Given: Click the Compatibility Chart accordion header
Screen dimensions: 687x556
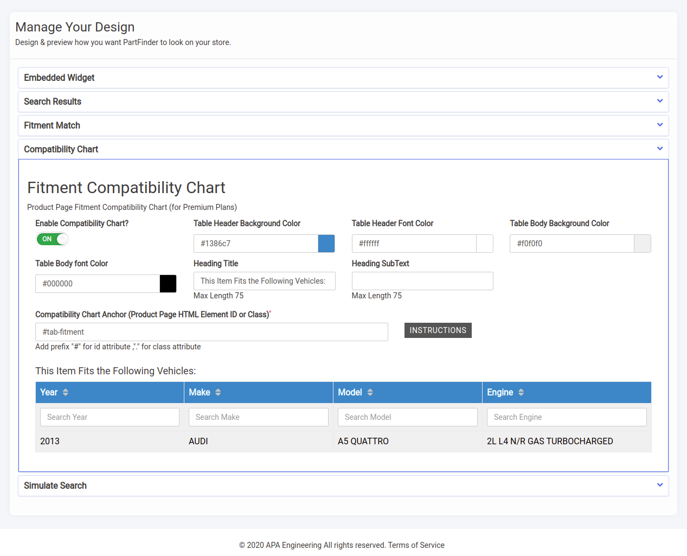Looking at the screenshot, I should coord(343,149).
